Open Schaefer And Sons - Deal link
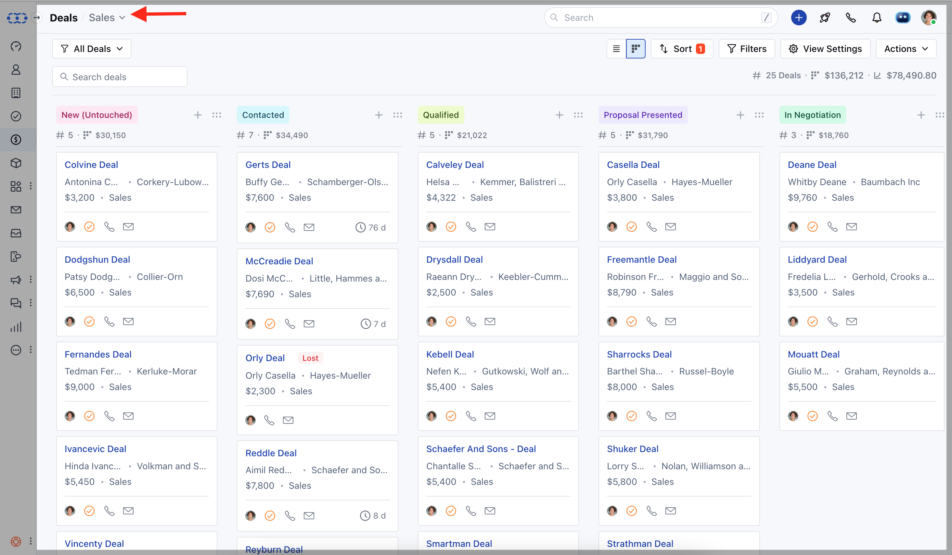The height and width of the screenshot is (555, 952). click(481, 448)
